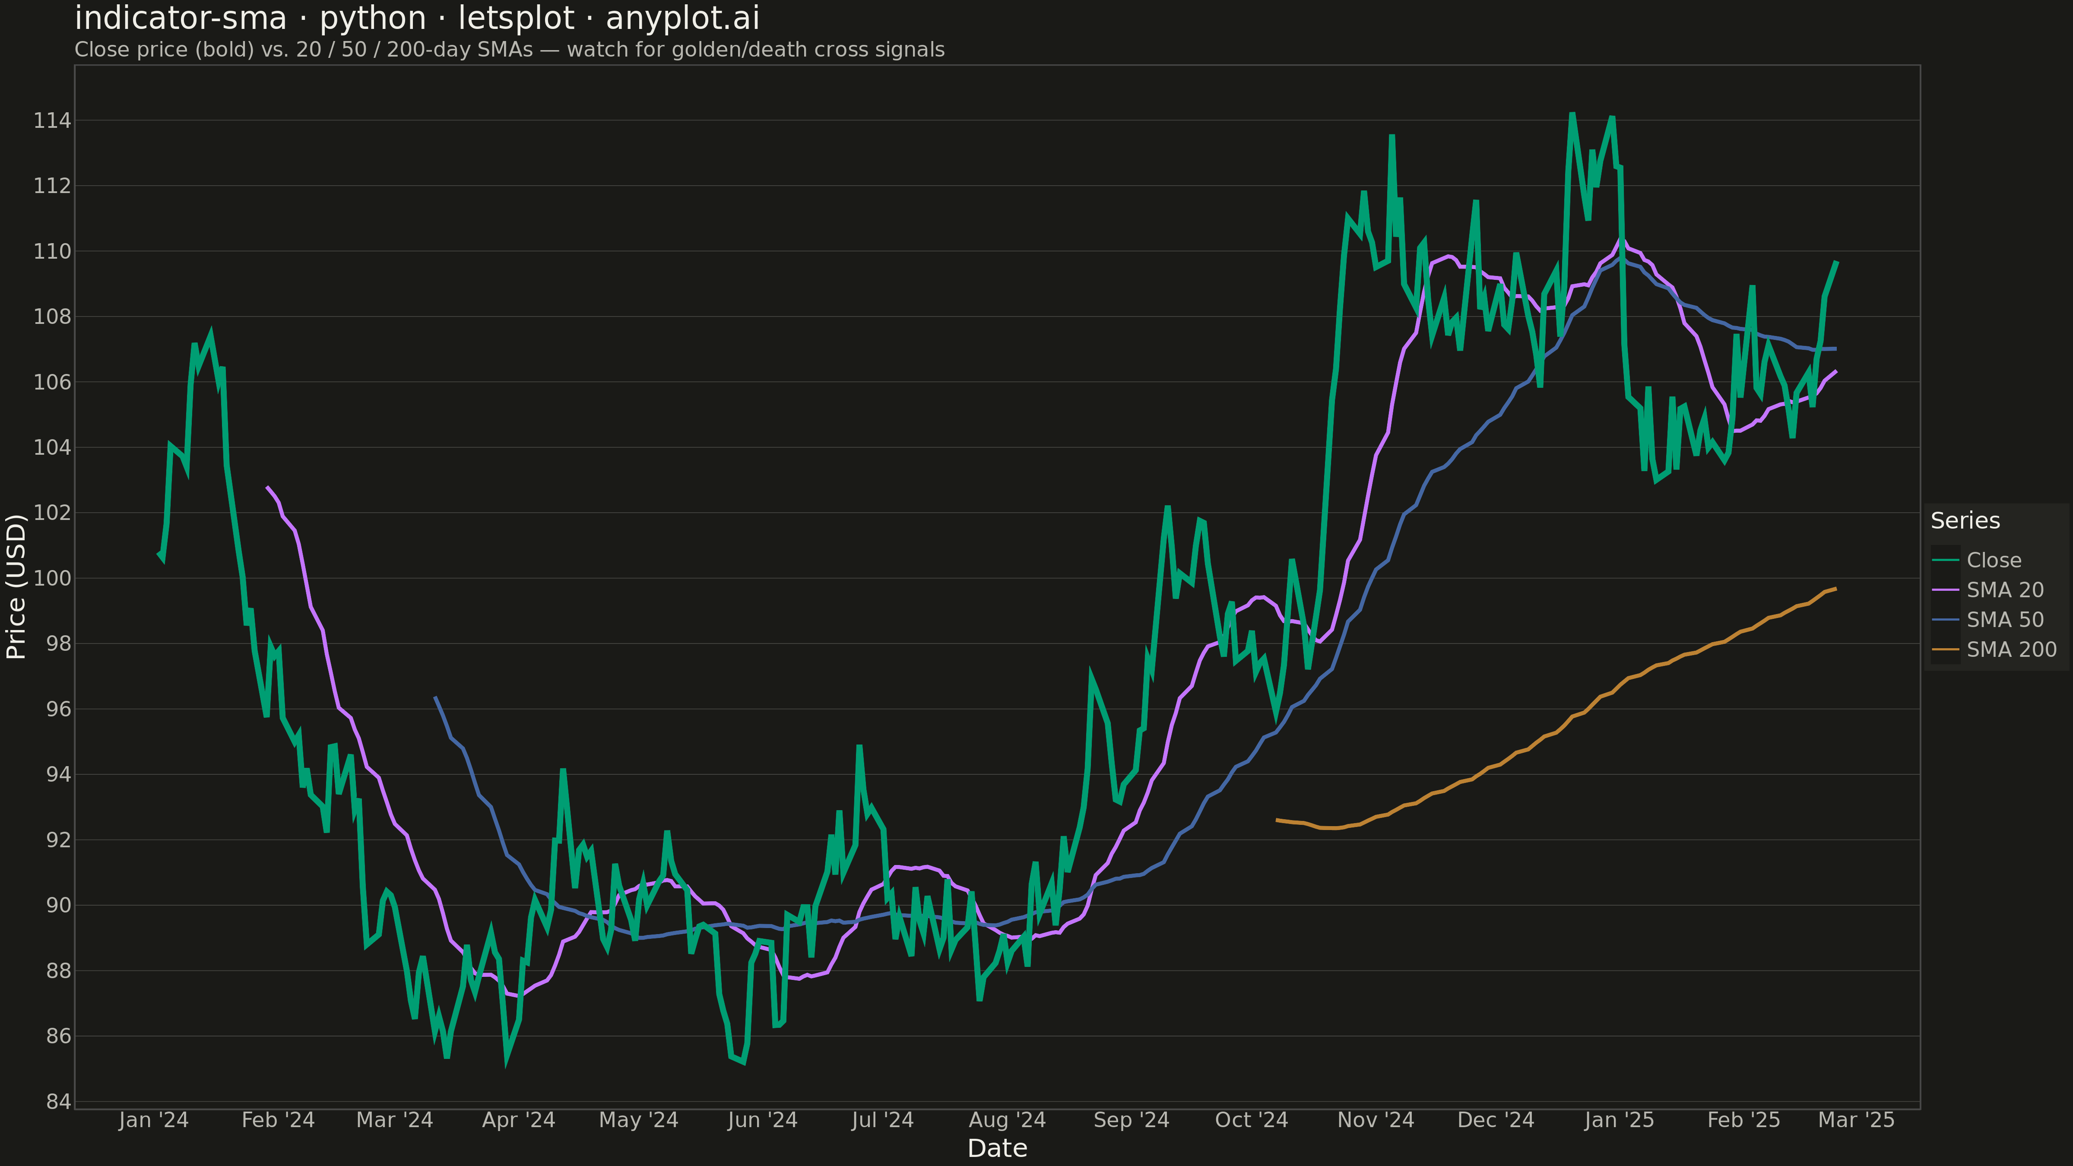Screen dimensions: 2073x1166
Task: Select the SMA 200 legend label
Action: [x=2011, y=650]
